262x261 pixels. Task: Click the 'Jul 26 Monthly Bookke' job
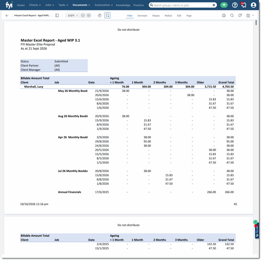coord(73,171)
